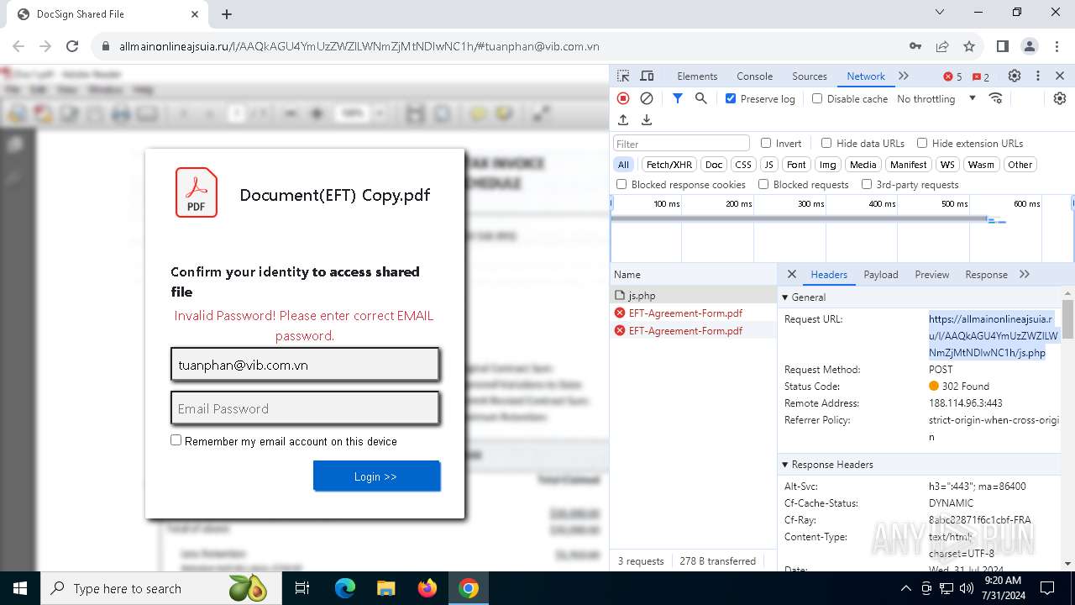Check Blocked requests checkbox
Image resolution: width=1075 pixels, height=605 pixels.
(x=763, y=184)
